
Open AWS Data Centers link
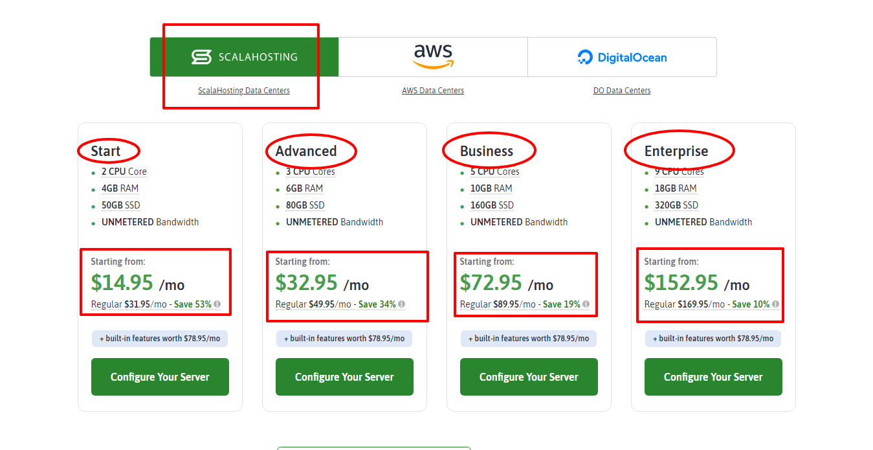click(433, 91)
